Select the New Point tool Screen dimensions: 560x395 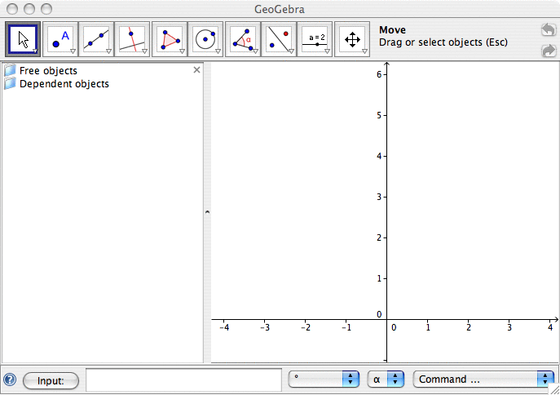60,38
